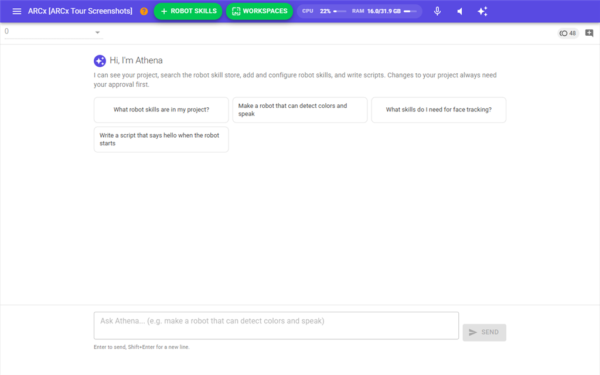Open the hamburger main menu
600x375 pixels.
pyautogui.click(x=16, y=11)
